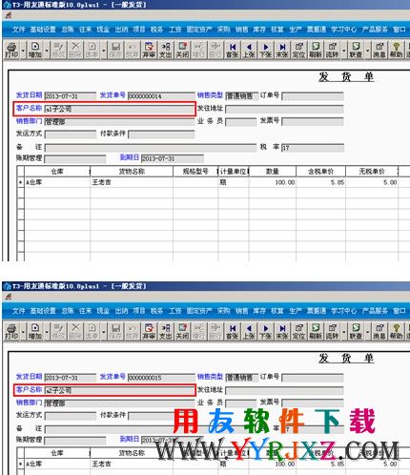Go to 末张 last record in invoice 0000000015 window
410x475 pixels.
tap(282, 332)
